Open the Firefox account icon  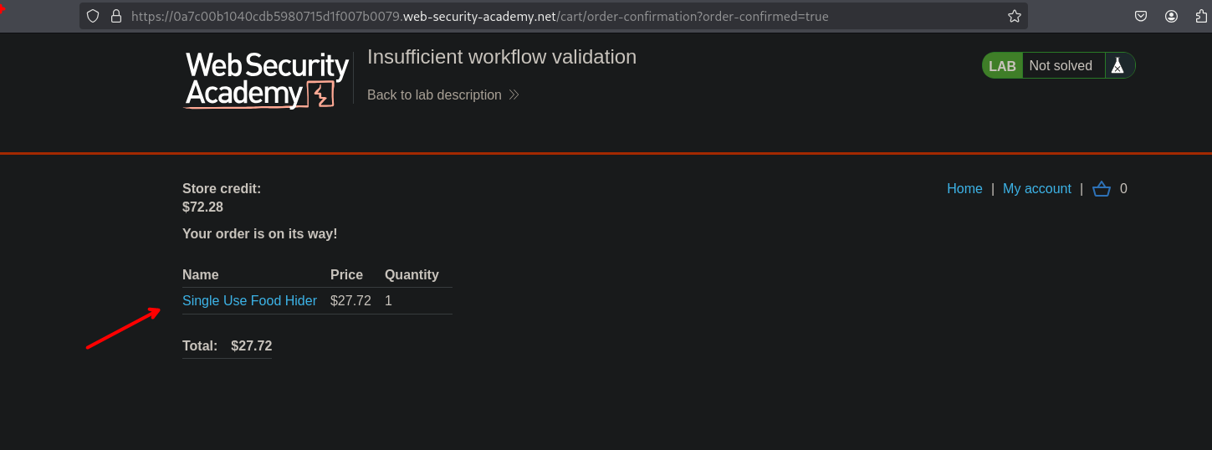(x=1171, y=16)
